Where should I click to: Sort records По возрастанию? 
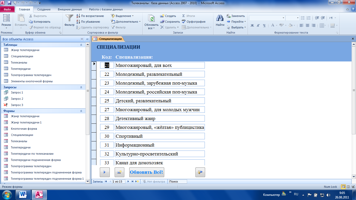tap(90, 16)
